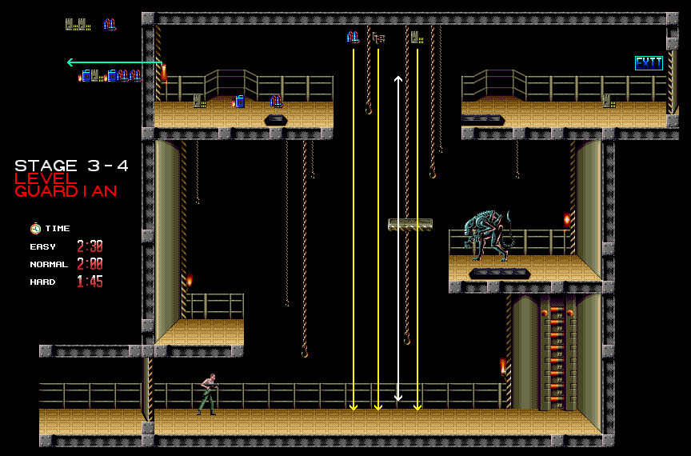
Task: Click the floor vent on the EXIT platform
Action: pos(482,119)
